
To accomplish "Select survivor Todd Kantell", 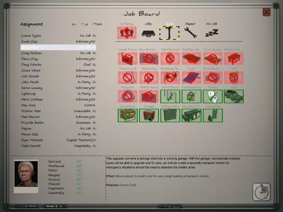I will 58,146.
